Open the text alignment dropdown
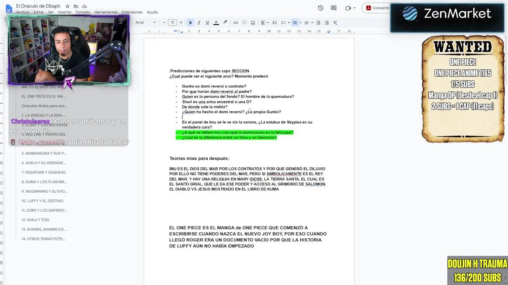Screen dimensions: 508x285 (x=264, y=23)
